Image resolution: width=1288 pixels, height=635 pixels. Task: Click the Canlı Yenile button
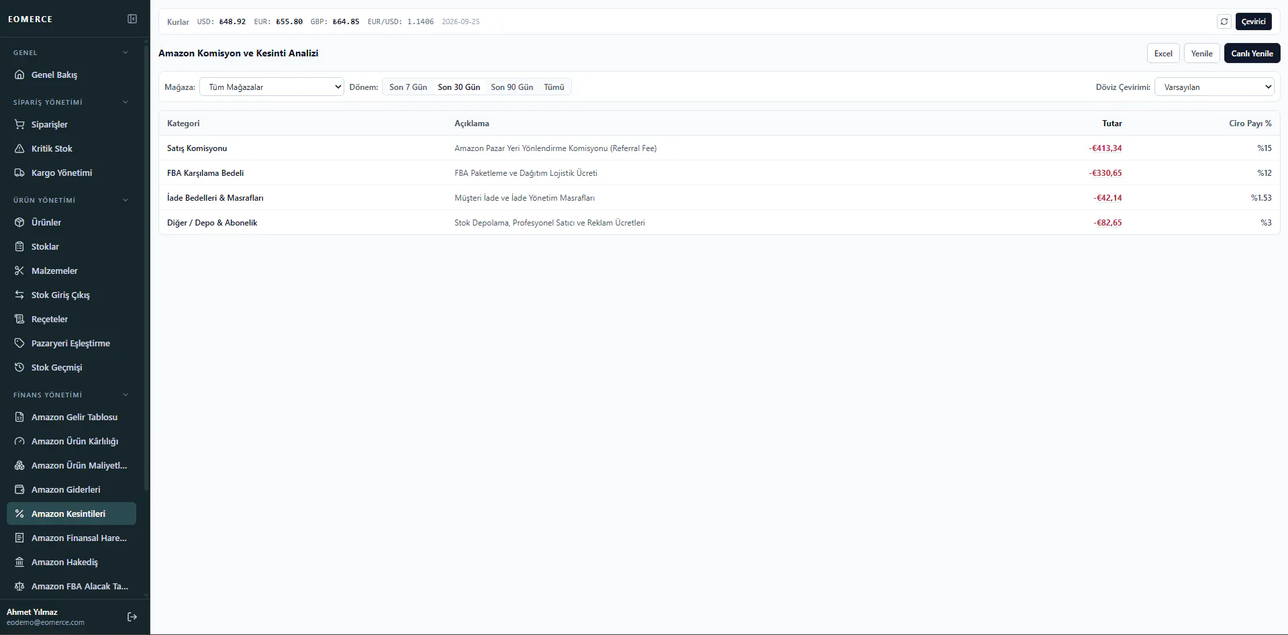coord(1252,53)
